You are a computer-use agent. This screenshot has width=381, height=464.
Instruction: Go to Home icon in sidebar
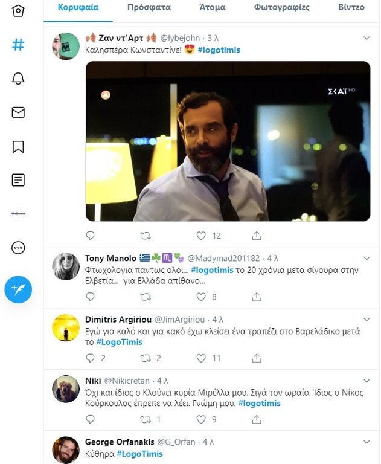tap(18, 11)
